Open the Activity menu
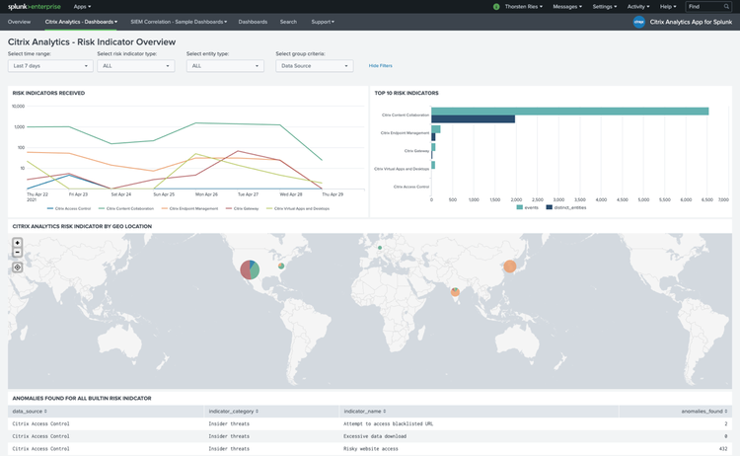Viewport: 740px width, 456px height. pyautogui.click(x=638, y=7)
